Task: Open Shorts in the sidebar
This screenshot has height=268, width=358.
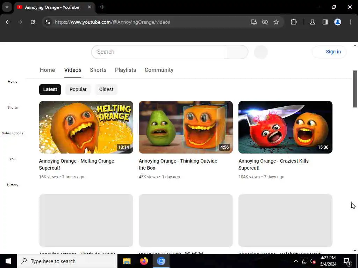Action: [13, 107]
